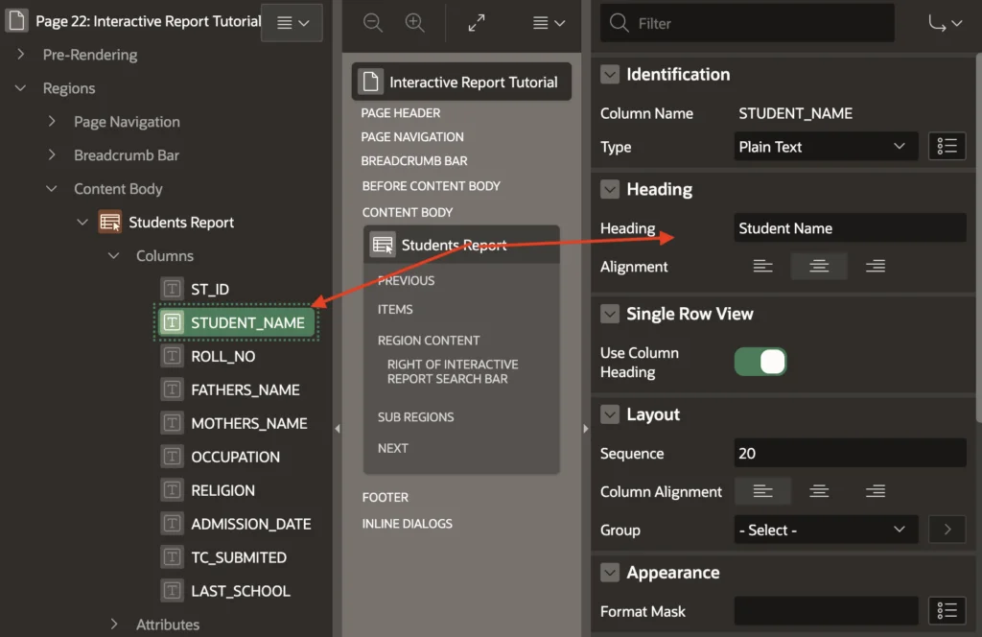Click the Interactive Report Tutorial page icon in layout
Viewport: 982px width, 637px height.
(371, 82)
